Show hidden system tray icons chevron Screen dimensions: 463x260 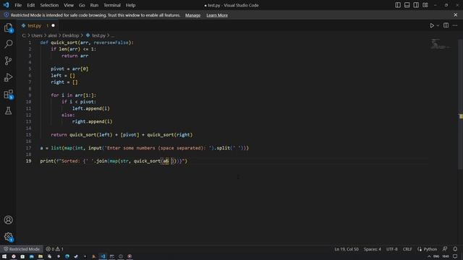pos(429,256)
